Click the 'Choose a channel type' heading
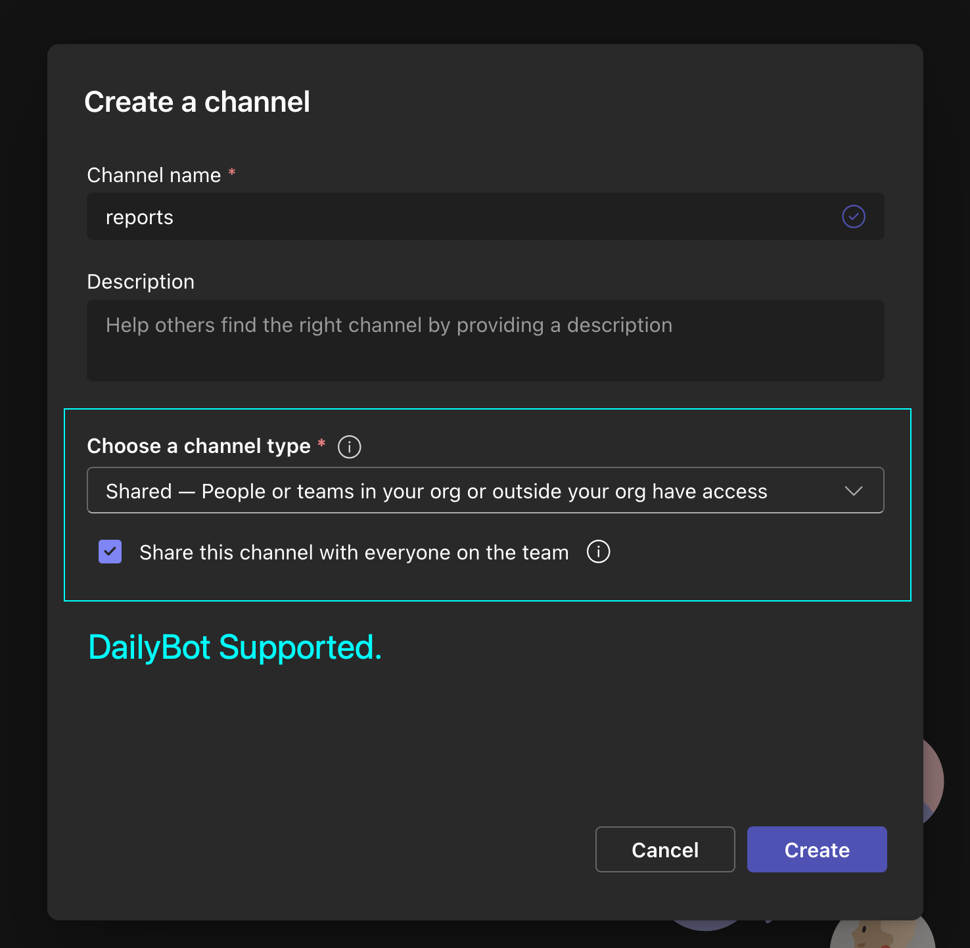Image resolution: width=970 pixels, height=948 pixels. click(198, 446)
